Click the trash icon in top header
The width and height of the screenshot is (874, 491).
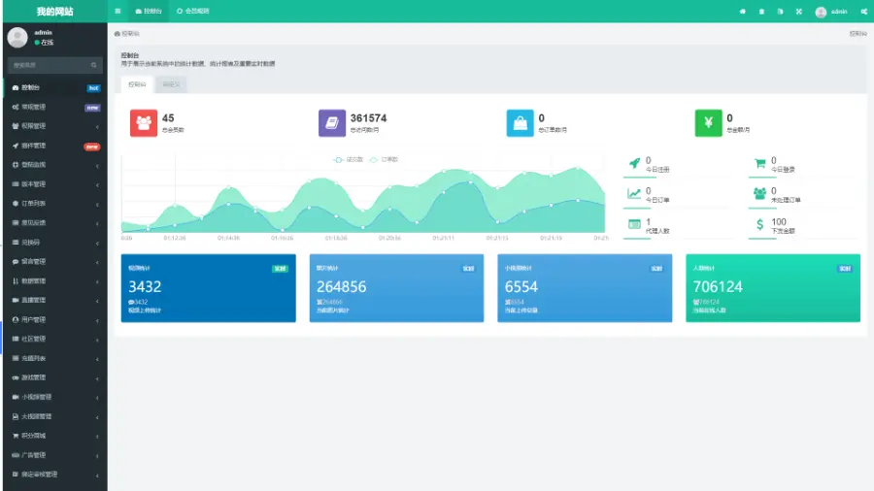(x=761, y=12)
